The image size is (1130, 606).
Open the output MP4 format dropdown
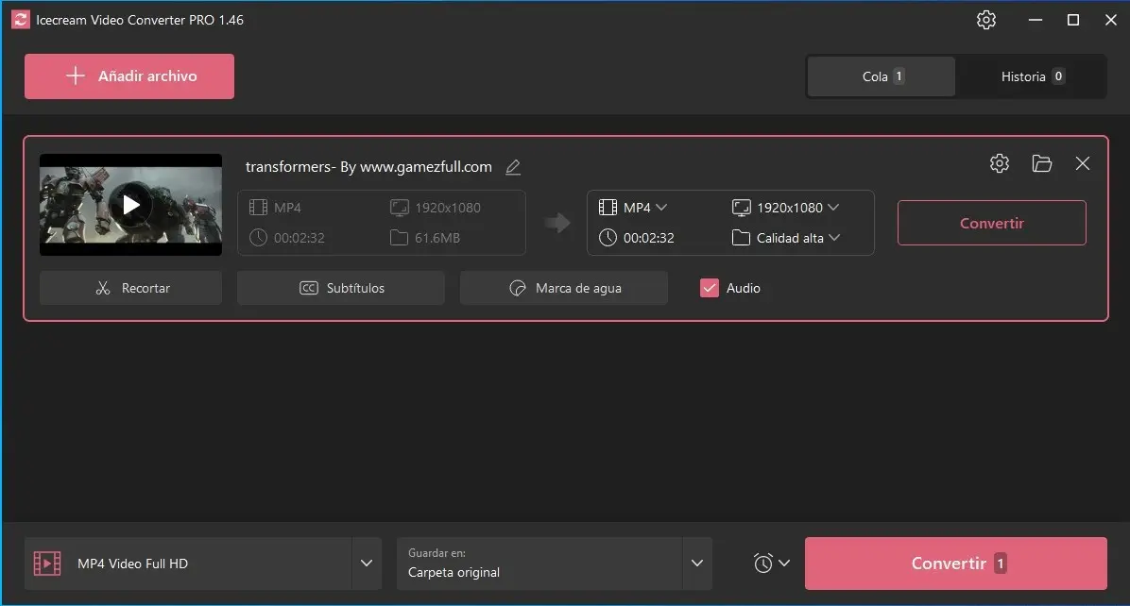point(635,207)
